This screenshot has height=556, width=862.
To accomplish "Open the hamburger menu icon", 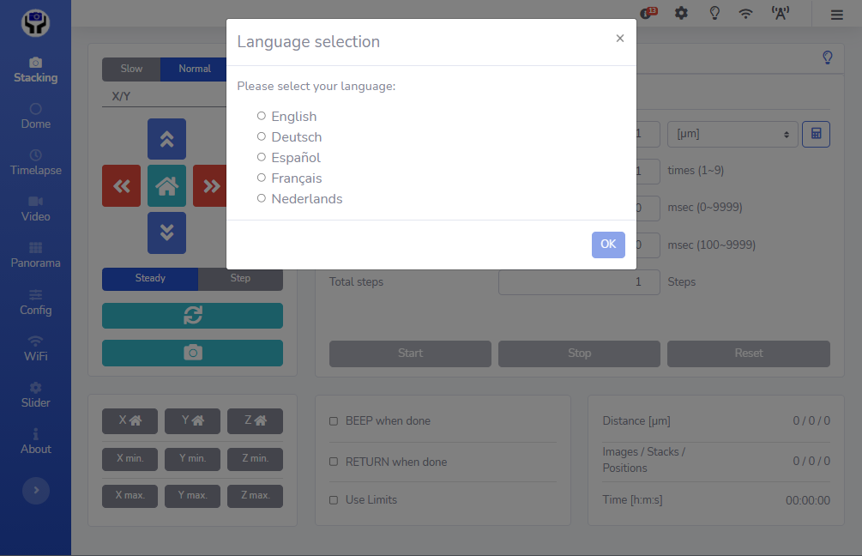I will (836, 14).
